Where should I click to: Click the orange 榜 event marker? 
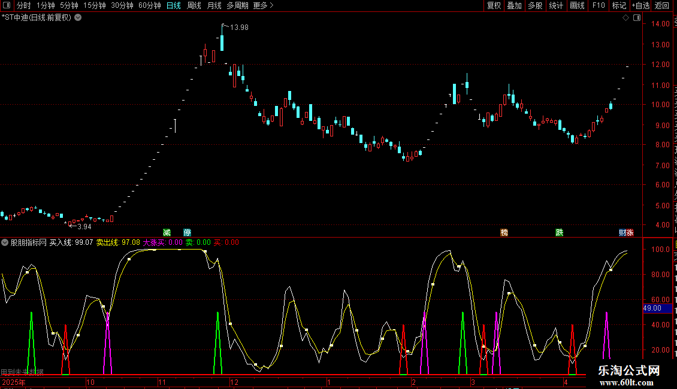pos(504,232)
